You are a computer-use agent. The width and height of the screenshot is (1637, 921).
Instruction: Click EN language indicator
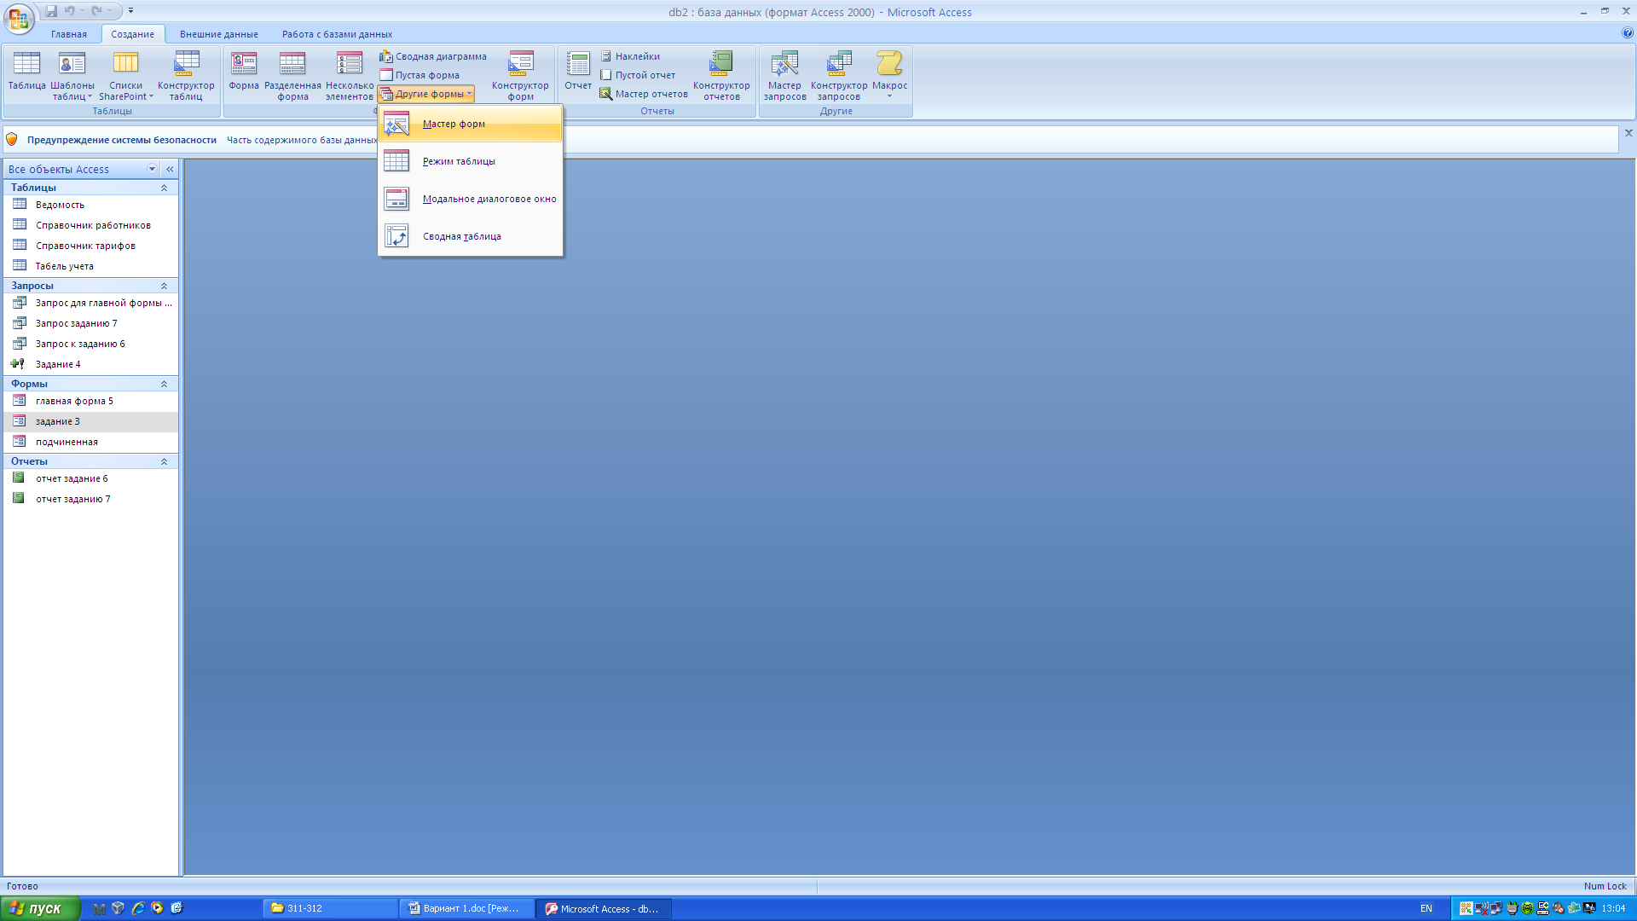tap(1426, 908)
